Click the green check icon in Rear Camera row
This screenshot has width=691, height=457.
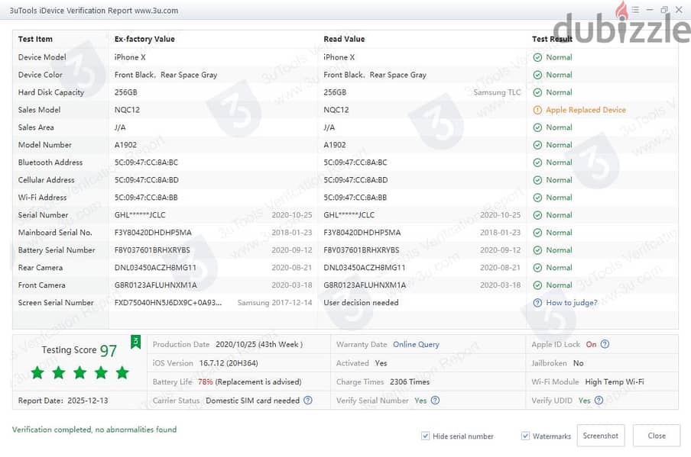pos(537,268)
